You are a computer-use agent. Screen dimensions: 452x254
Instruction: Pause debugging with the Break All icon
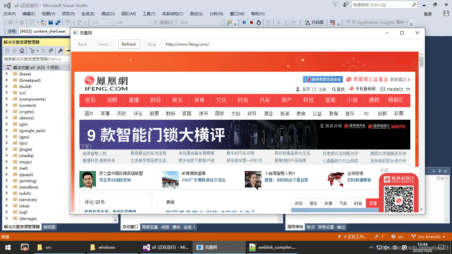pyautogui.click(x=244, y=22)
